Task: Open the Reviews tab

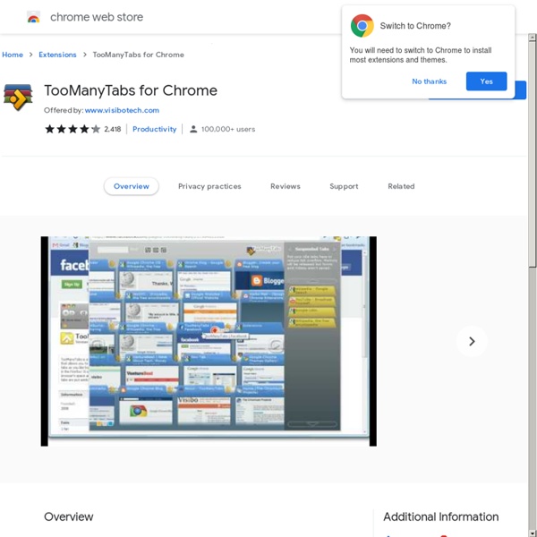Action: pyautogui.click(x=286, y=186)
